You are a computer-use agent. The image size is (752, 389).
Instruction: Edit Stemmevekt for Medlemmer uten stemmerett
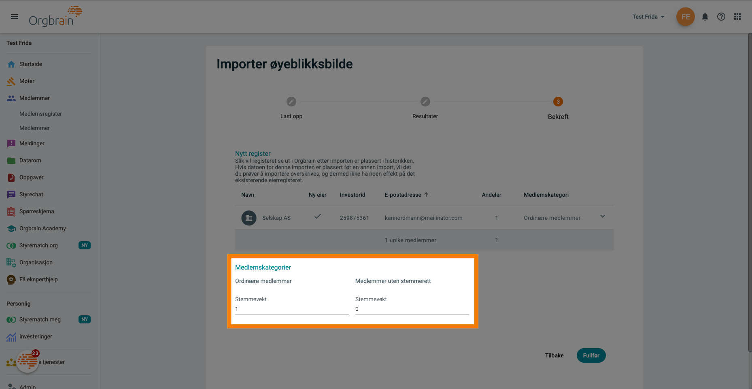[x=412, y=309]
